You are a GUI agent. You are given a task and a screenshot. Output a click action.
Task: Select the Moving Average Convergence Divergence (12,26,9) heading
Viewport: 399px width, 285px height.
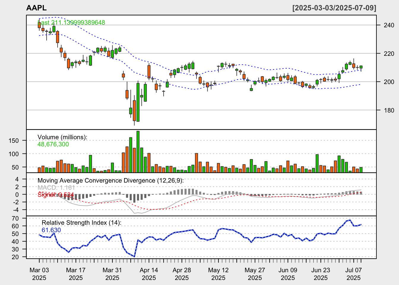pyautogui.click(x=111, y=180)
